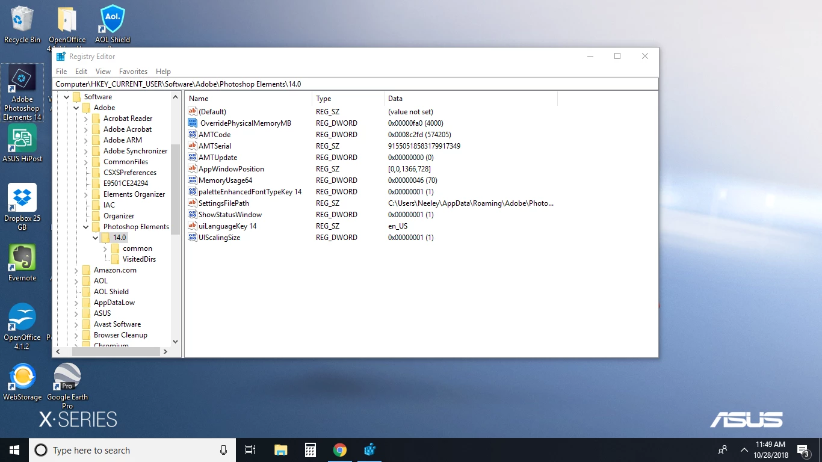Image resolution: width=822 pixels, height=462 pixels.
Task: Click the microphone icon in search box
Action: coord(223,450)
